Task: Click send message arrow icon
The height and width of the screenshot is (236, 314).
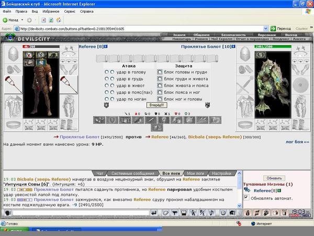Action: [x=153, y=213]
